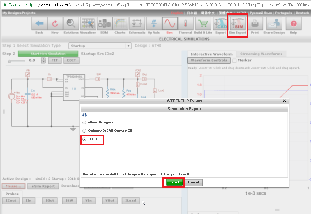Switch to Interactive Waveform tab
The image size is (311, 214).
pos(212,54)
